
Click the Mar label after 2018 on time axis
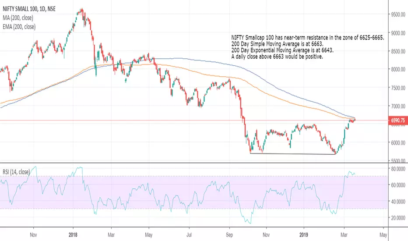point(111,235)
